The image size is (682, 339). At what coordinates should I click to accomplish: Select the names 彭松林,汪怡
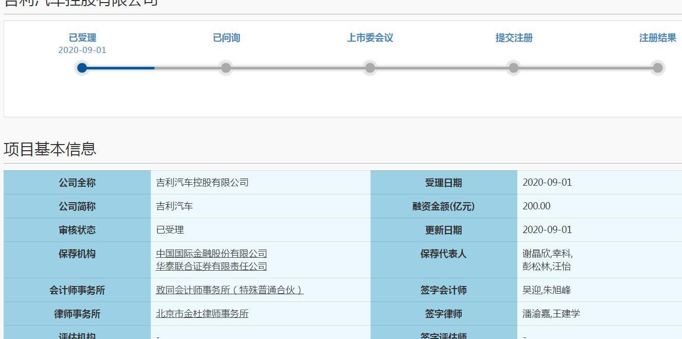pos(547,266)
